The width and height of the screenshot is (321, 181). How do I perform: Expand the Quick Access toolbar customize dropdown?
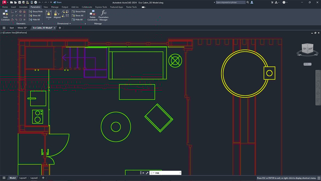click(x=51, y=2)
